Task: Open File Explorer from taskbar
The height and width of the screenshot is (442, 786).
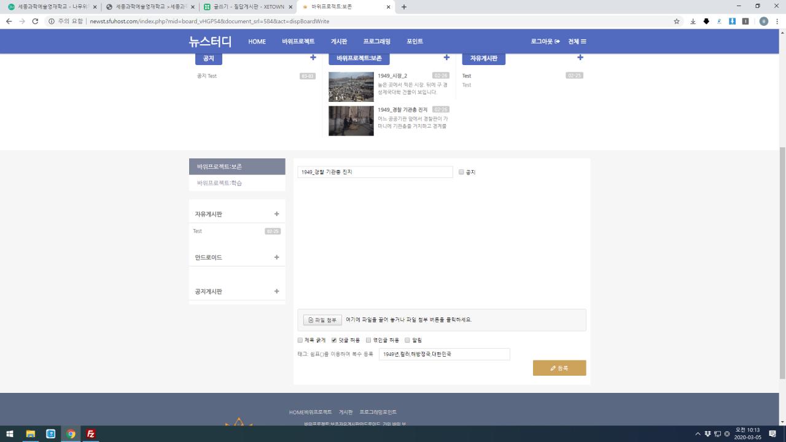Action: click(30, 433)
